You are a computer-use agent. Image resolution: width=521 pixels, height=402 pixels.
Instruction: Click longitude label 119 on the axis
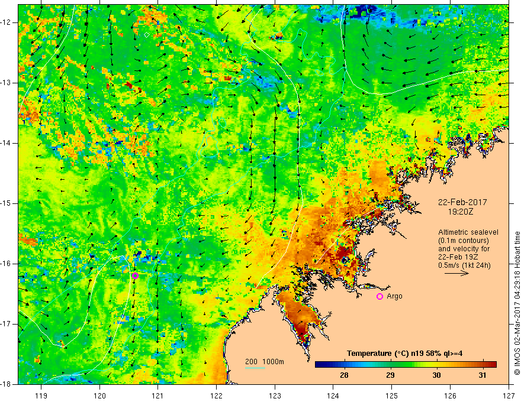tap(41, 395)
